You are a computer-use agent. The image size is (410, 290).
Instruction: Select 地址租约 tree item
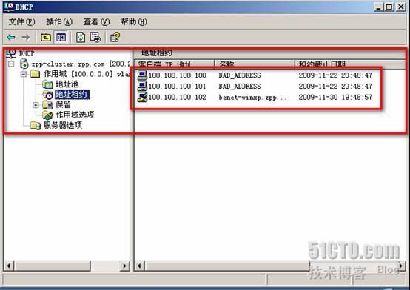[73, 95]
